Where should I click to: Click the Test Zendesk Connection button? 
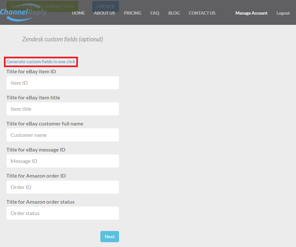coord(42,7)
